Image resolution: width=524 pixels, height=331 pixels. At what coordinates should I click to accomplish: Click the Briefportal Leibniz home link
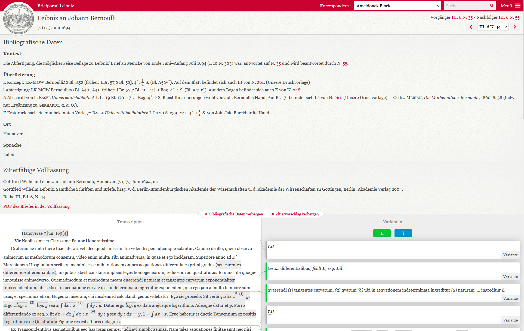pyautogui.click(x=56, y=6)
